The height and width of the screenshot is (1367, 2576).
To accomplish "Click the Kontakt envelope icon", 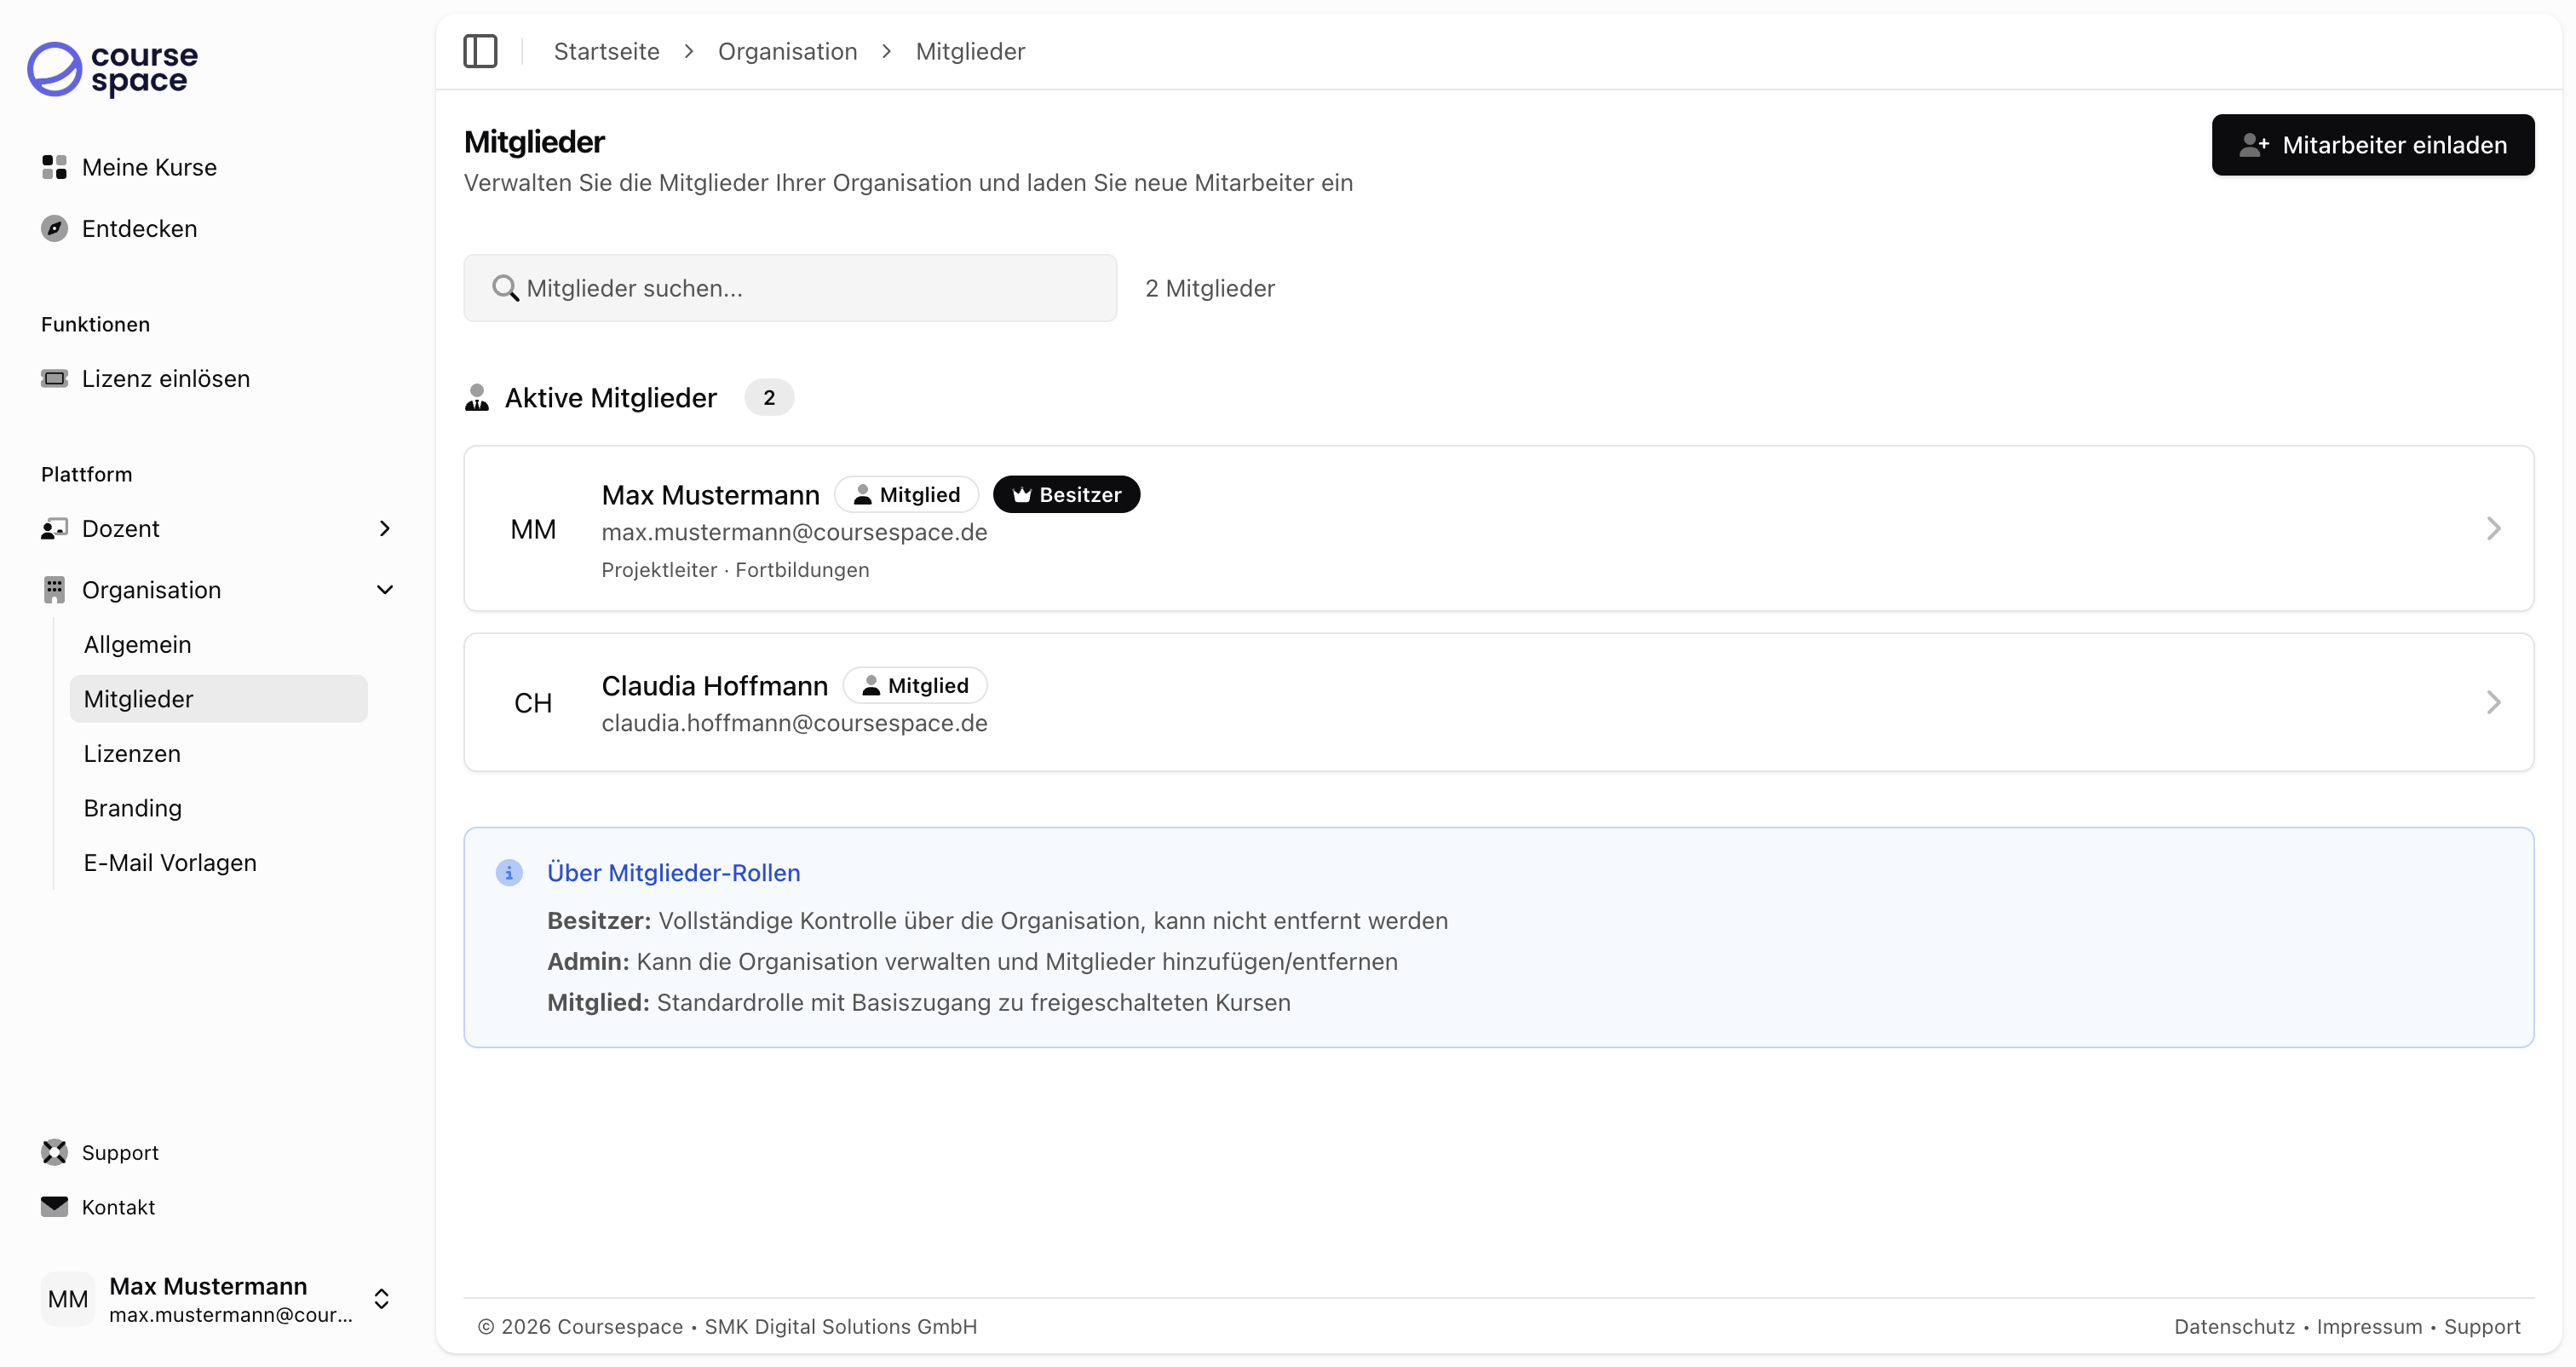I will click(54, 1207).
